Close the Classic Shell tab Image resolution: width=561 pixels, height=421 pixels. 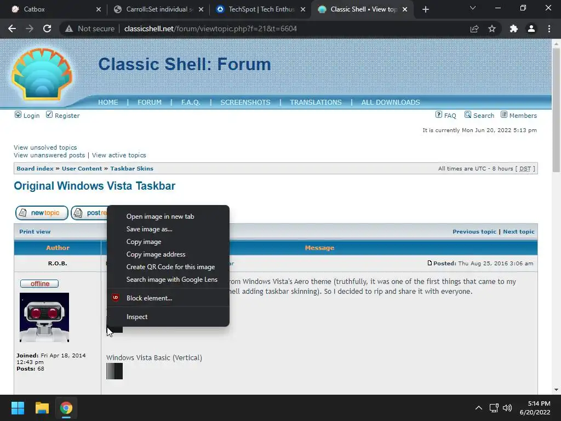coord(405,9)
